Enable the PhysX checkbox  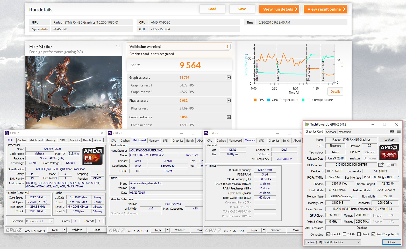(359, 234)
